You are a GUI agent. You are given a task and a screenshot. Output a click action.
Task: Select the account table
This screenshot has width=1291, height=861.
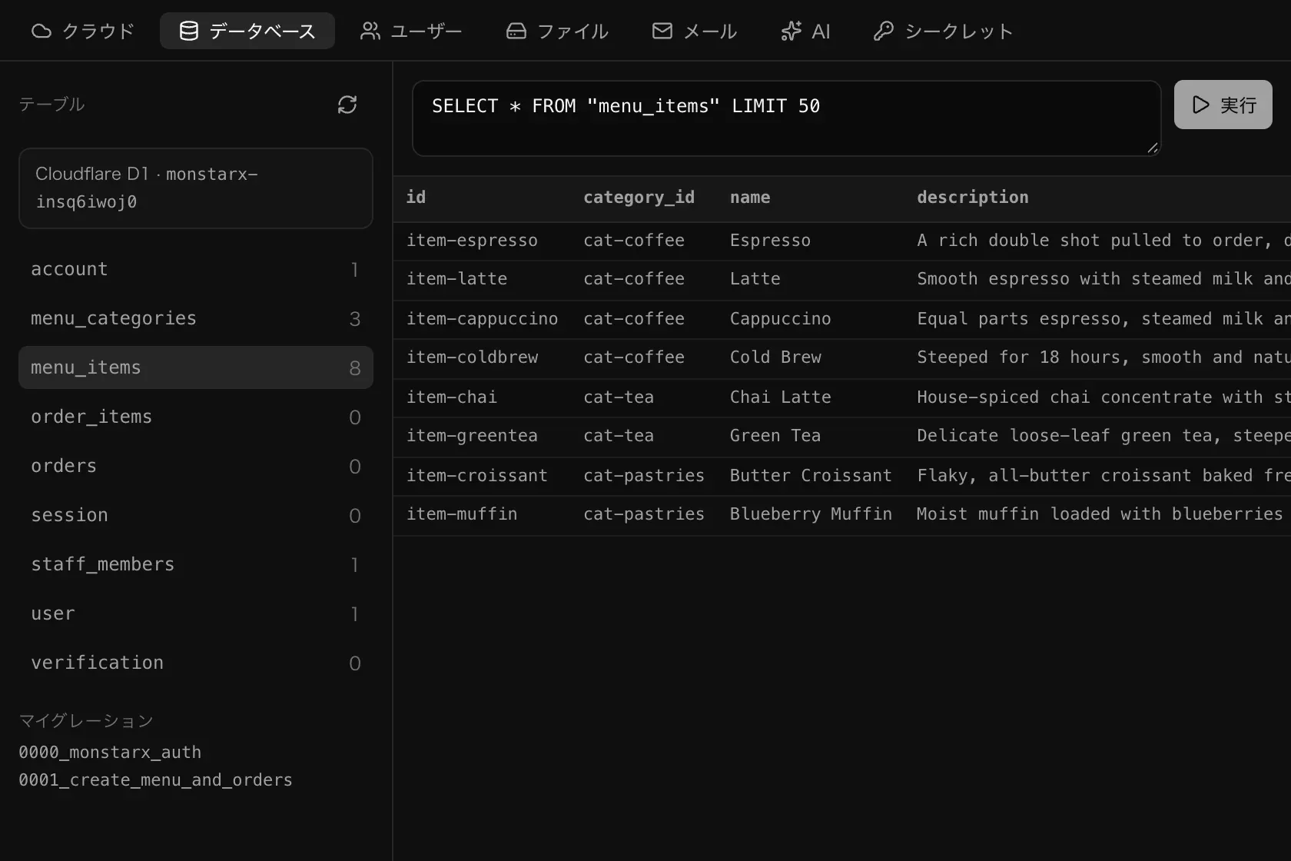click(196, 269)
